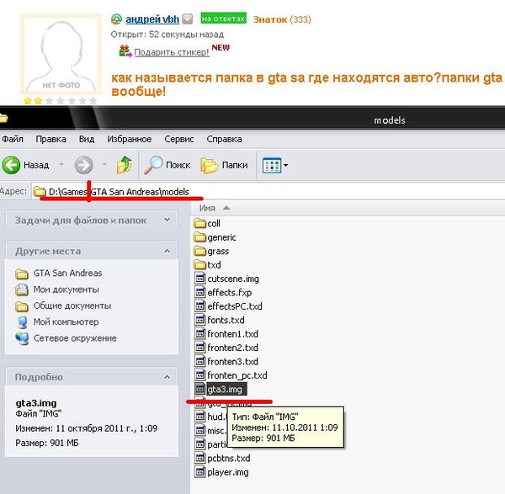Select effects.fxp file icon
Viewport: 505px width, 494px height.
[x=200, y=292]
